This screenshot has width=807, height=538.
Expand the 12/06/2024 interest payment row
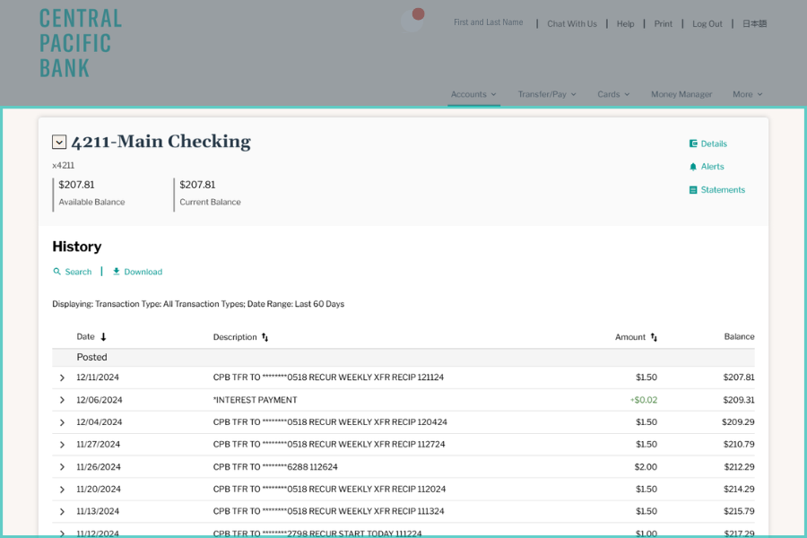62,400
